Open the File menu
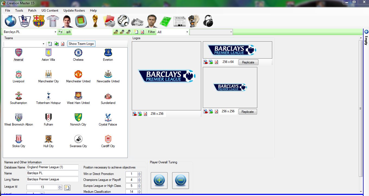The image size is (369, 196). pos(8,11)
